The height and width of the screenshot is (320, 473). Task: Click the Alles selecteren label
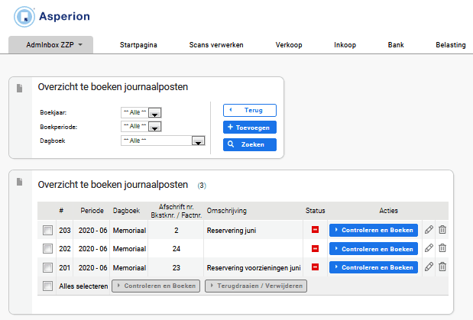pyautogui.click(x=83, y=286)
